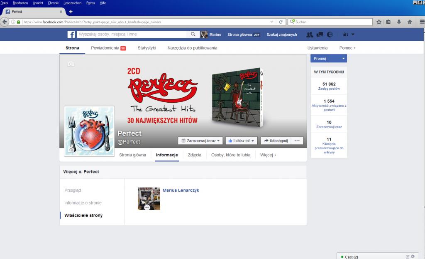425x259 pixels.
Task: Open the Lesezeichen menu
Action: coord(72,3)
